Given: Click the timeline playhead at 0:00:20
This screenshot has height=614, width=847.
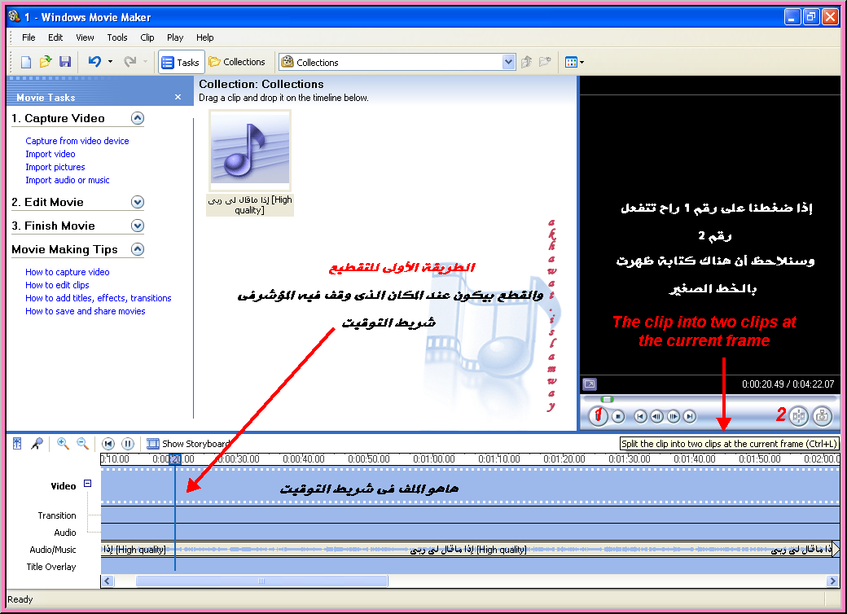Looking at the screenshot, I should (175, 459).
